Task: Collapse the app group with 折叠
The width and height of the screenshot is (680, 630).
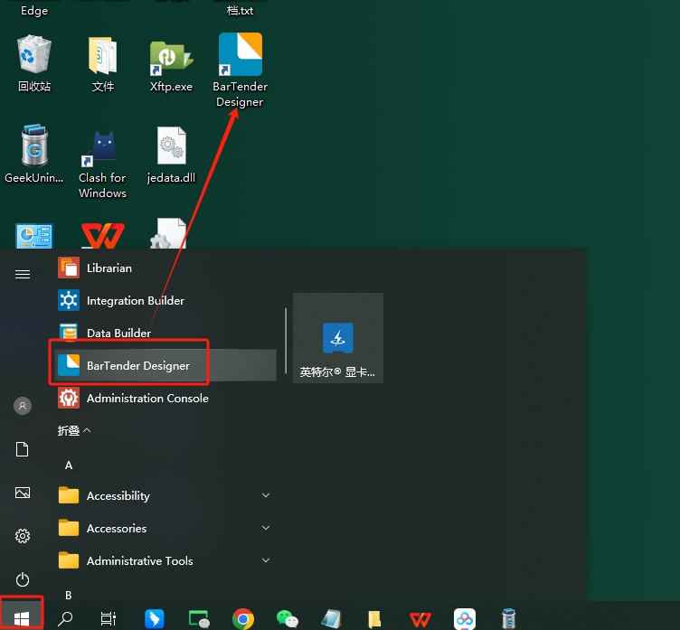Action: 74,430
